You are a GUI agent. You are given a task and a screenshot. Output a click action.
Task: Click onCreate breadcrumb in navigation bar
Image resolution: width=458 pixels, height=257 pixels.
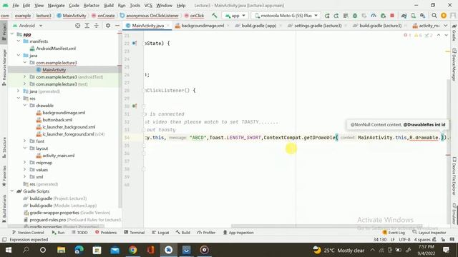tap(103, 16)
